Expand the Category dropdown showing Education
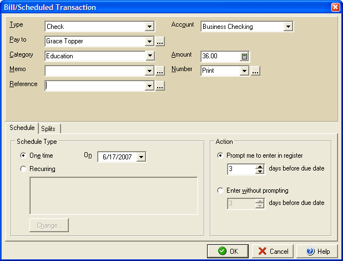Screen dimensions: 343x261 click(x=149, y=56)
